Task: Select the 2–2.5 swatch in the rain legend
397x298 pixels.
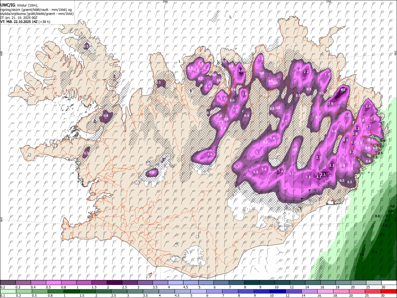Action: [103, 291]
